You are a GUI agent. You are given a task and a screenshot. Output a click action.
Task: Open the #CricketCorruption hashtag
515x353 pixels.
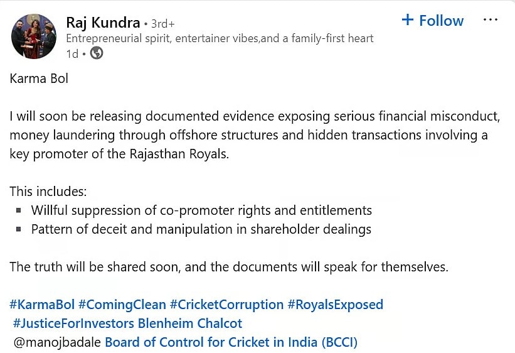click(226, 305)
